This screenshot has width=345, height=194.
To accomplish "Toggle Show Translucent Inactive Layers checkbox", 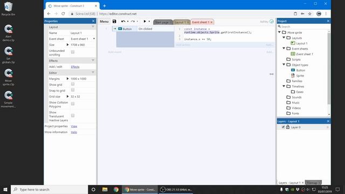I will click(x=73, y=115).
